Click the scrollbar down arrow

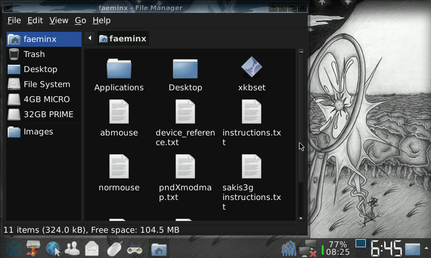pos(301,218)
